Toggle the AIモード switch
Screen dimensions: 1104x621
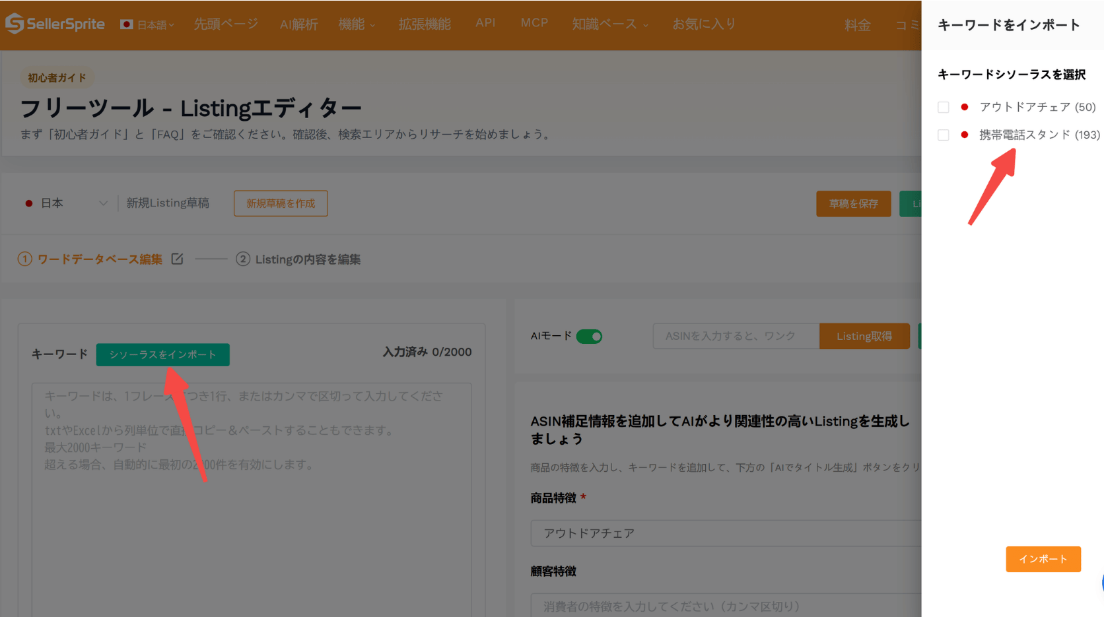pyautogui.click(x=589, y=337)
